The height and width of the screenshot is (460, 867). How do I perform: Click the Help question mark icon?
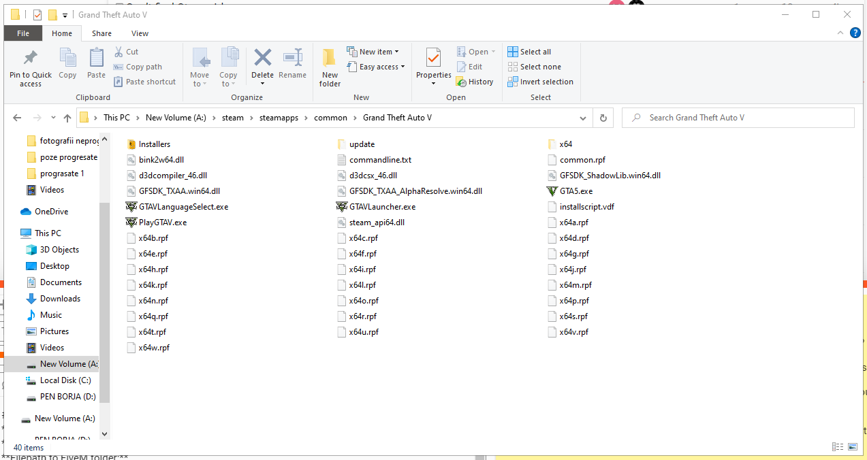pos(855,33)
